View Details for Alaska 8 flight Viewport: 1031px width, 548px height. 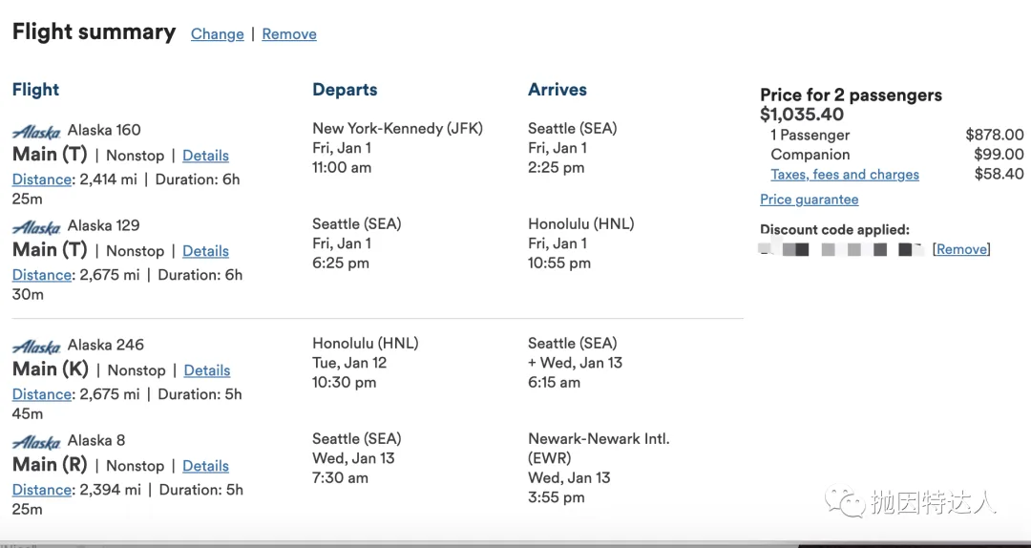click(205, 466)
